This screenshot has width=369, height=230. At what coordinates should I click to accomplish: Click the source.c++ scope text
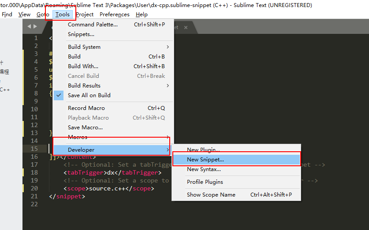pyautogui.click(x=107, y=189)
